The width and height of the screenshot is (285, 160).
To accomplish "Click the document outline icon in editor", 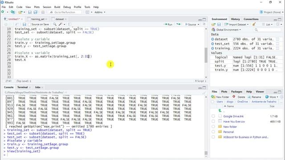I will point(204,24).
